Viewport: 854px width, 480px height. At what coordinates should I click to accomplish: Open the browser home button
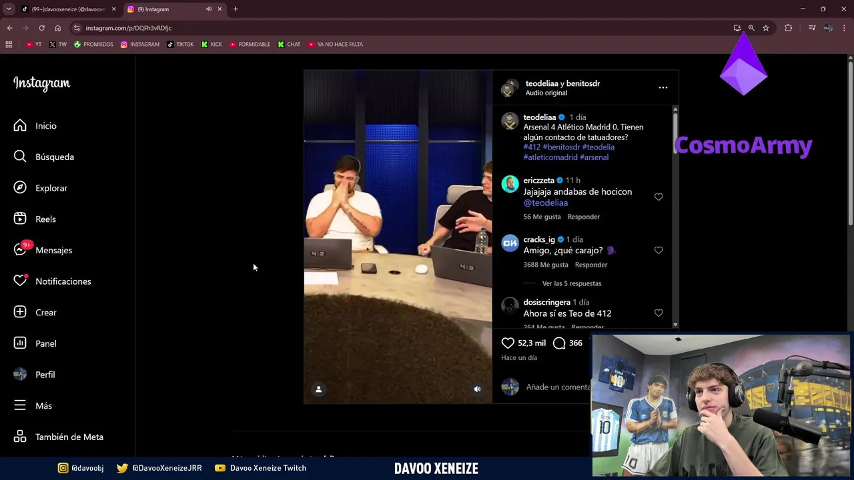point(58,28)
